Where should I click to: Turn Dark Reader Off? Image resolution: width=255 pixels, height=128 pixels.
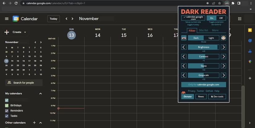click(x=221, y=18)
